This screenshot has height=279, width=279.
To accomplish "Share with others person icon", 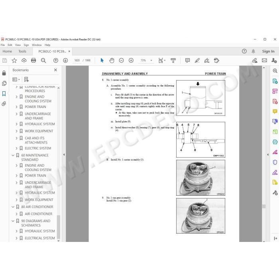I will pyautogui.click(x=274, y=61).
